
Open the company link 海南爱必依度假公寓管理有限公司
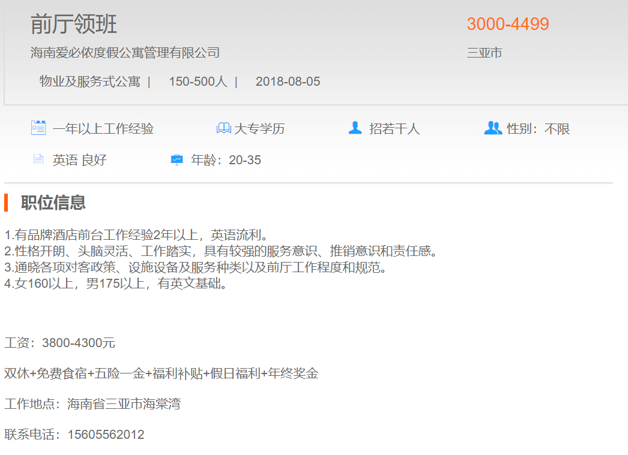pos(125,53)
